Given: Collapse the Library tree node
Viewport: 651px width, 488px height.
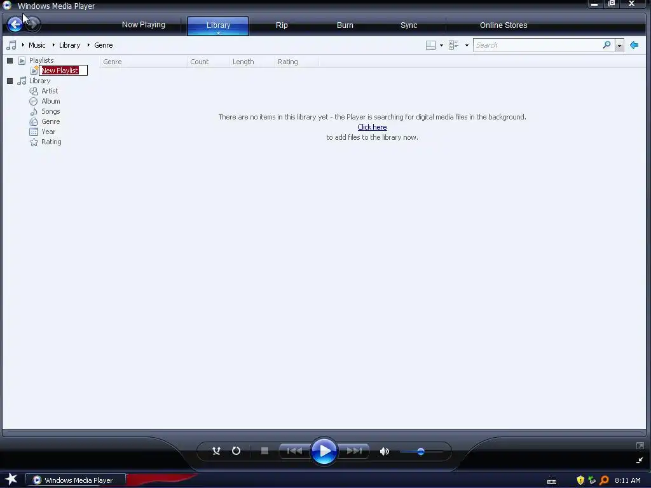Looking at the screenshot, I should [10, 81].
